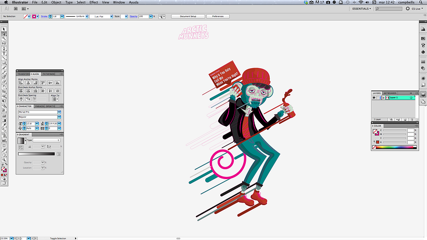Image resolution: width=427 pixels, height=240 pixels.
Task: Open the Arrange Documents dropdown
Action: tap(25, 9)
